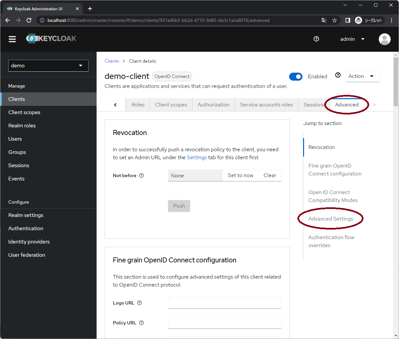This screenshot has width=399, height=339.
Task: Click the bookmark star in the address bar
Action: [335, 20]
